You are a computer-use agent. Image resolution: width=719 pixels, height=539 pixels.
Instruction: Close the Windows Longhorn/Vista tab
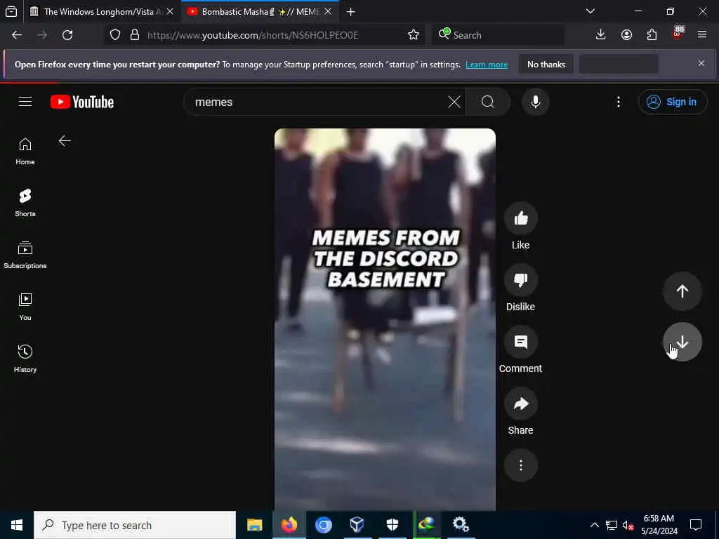coord(170,11)
